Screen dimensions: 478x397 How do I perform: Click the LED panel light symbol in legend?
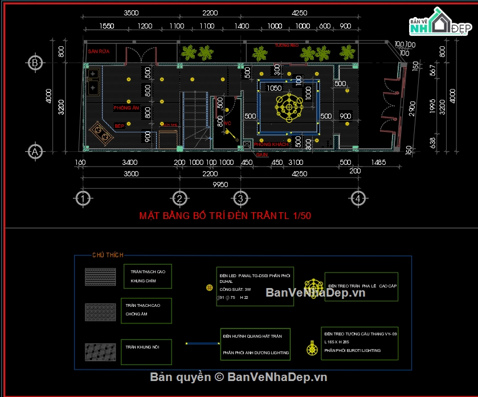209,287
